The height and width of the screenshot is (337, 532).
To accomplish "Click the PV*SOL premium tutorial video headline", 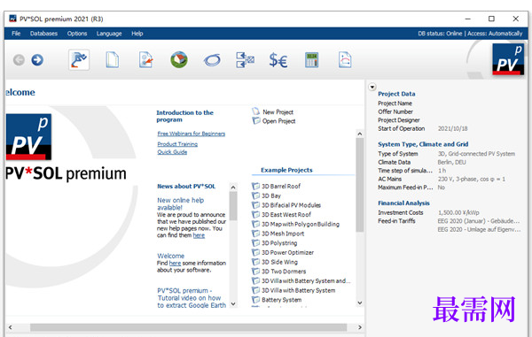I will click(191, 298).
